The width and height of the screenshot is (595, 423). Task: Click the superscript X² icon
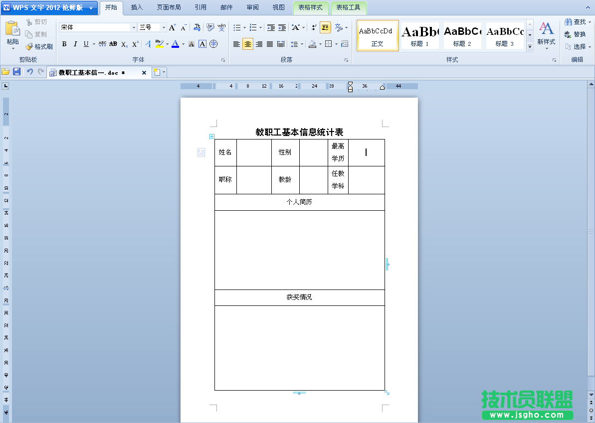click(135, 44)
